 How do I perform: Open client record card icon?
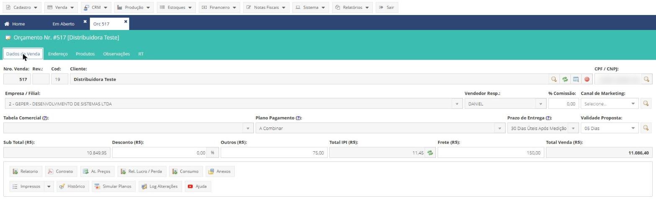click(576, 79)
